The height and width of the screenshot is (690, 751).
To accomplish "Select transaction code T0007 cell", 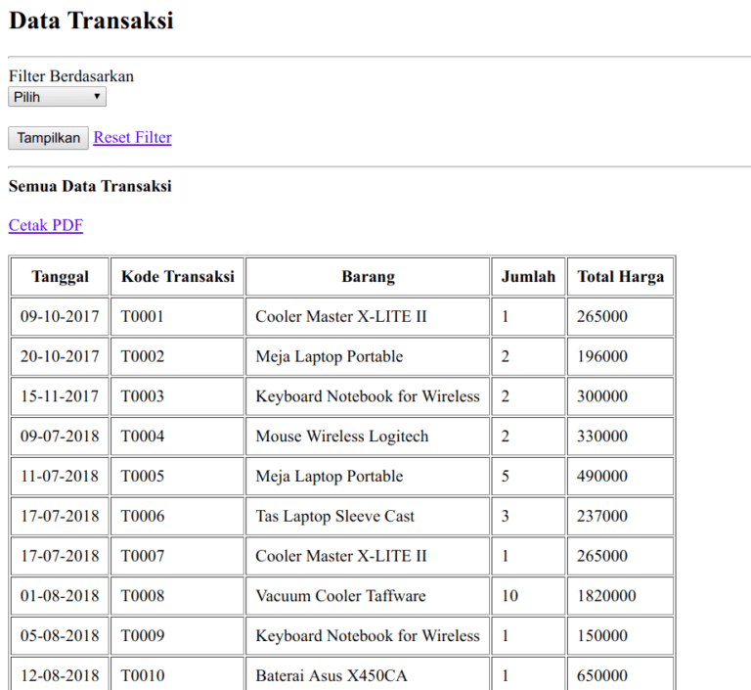I will [177, 556].
